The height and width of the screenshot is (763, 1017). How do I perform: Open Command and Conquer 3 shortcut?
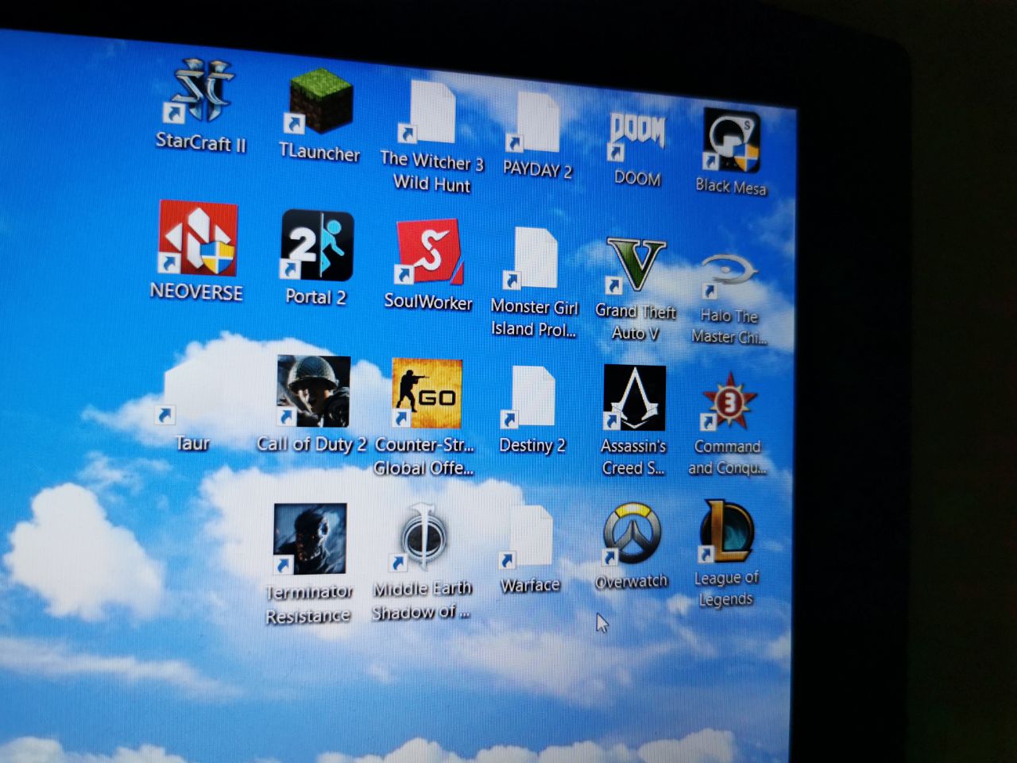pos(729,402)
